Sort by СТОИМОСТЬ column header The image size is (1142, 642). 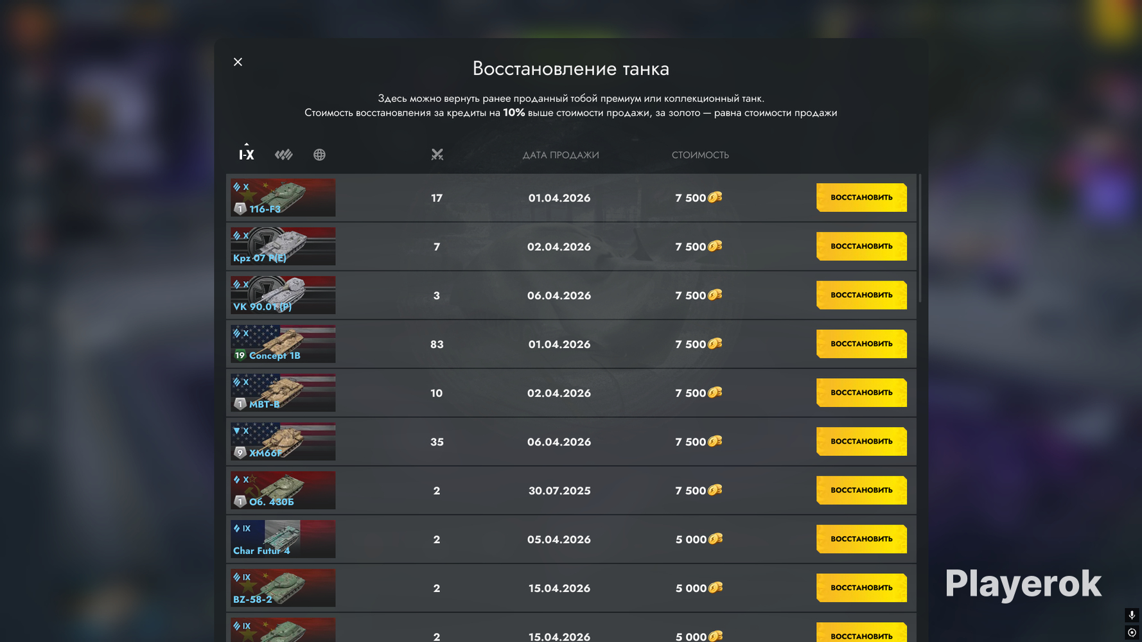coord(700,155)
